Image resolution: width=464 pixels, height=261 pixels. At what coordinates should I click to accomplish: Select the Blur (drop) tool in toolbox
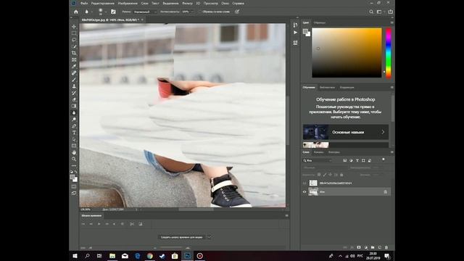click(x=74, y=113)
